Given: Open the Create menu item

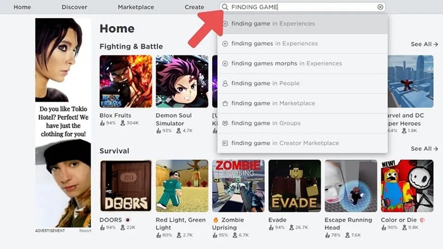Looking at the screenshot, I should click(194, 7).
